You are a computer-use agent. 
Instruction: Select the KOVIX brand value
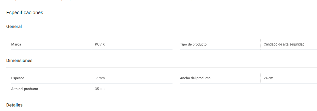[100, 44]
